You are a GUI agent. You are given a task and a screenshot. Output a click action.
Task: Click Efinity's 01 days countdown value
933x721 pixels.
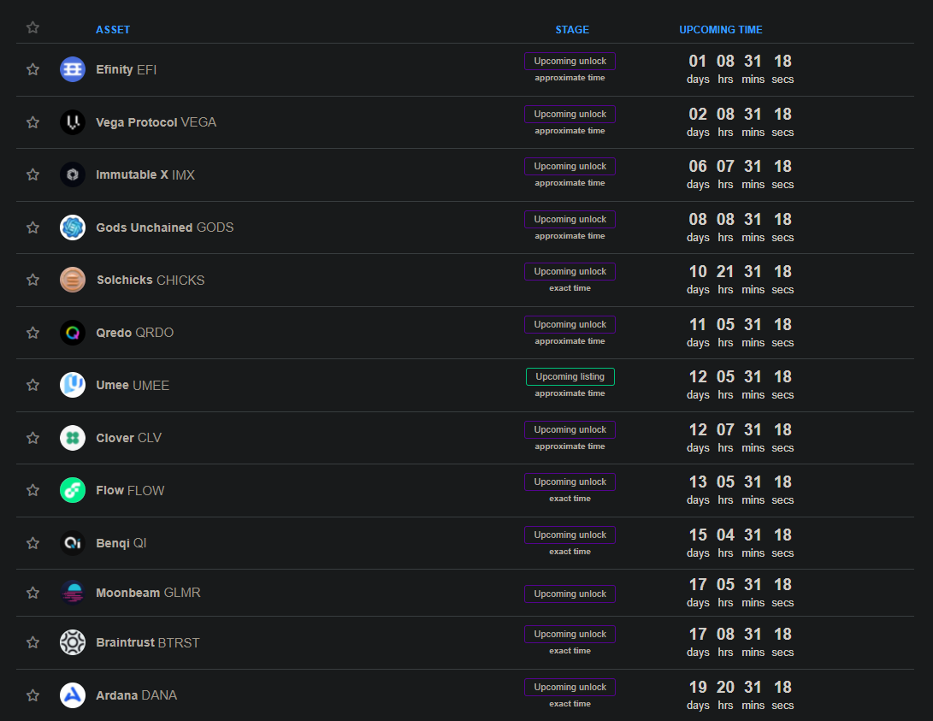point(697,62)
